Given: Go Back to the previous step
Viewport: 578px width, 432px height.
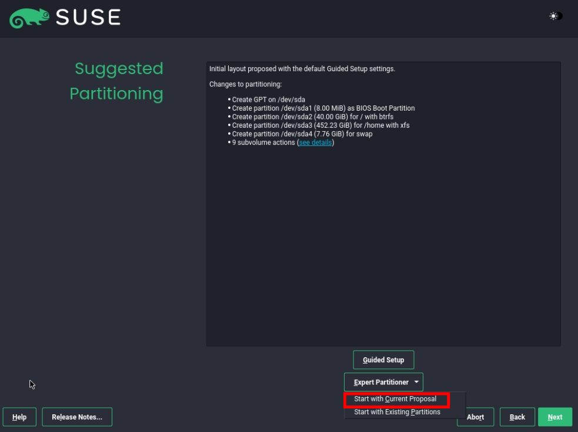Looking at the screenshot, I should click(x=517, y=417).
